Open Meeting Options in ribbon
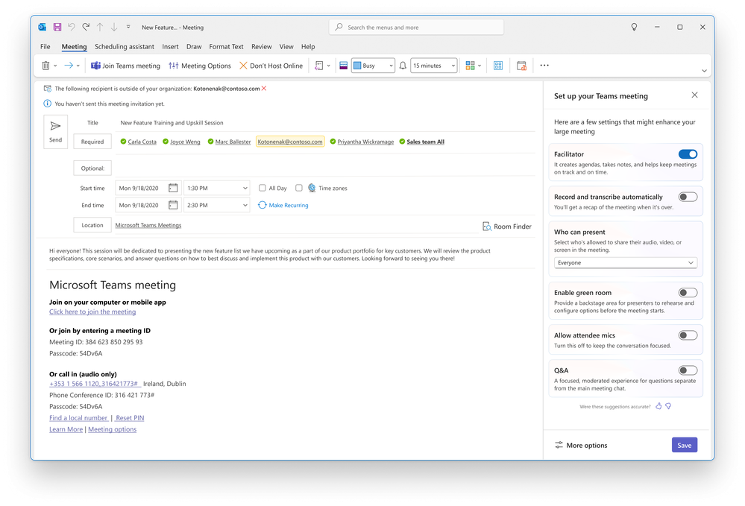The width and height of the screenshot is (745, 506). pos(200,66)
